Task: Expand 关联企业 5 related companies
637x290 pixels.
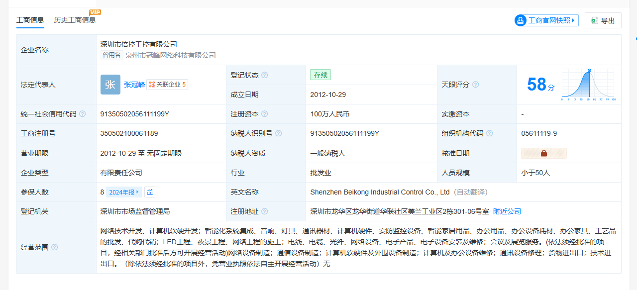Action: [167, 85]
